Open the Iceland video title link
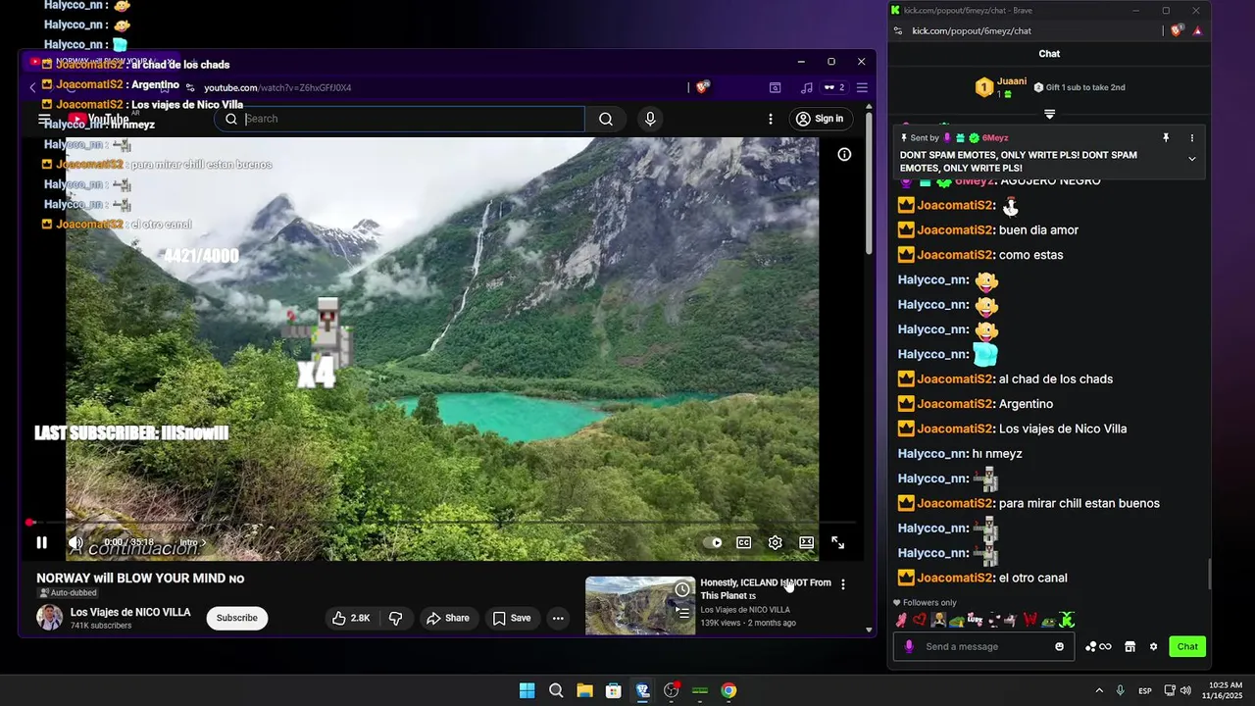Screen dimensions: 1255x706 tap(765, 588)
